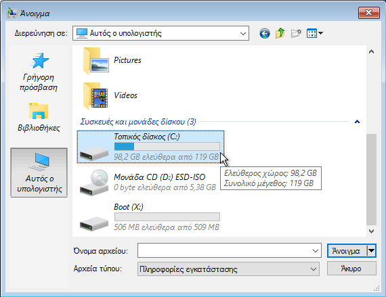Click the C: drive usage bar

(x=167, y=147)
